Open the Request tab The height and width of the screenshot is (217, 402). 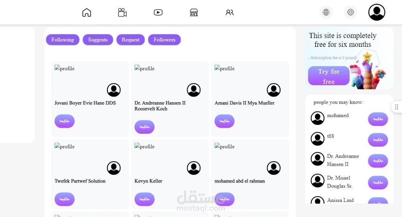130,40
